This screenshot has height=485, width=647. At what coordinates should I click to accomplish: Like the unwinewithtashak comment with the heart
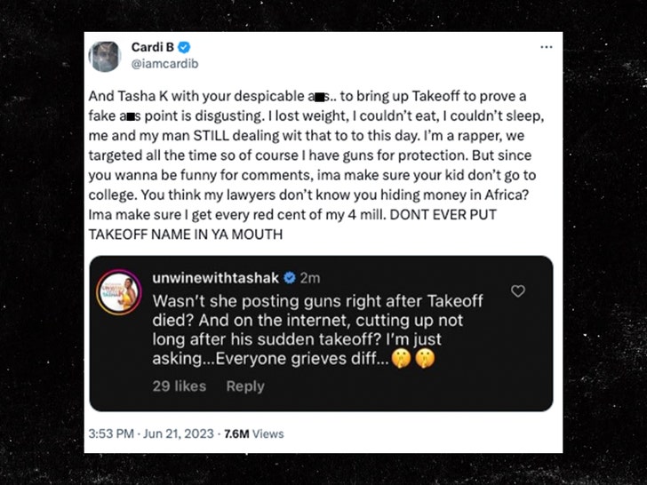pos(518,291)
